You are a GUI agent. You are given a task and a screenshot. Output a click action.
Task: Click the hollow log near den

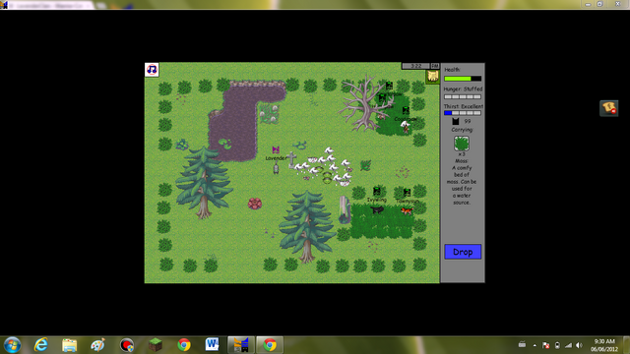pyautogui.click(x=344, y=209)
